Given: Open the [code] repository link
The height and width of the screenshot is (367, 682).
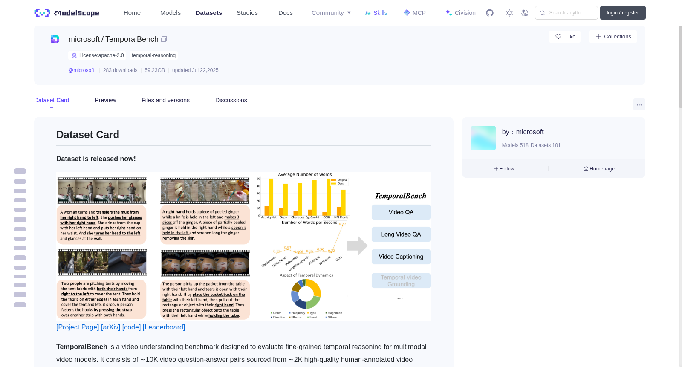Looking at the screenshot, I should pyautogui.click(x=131, y=327).
